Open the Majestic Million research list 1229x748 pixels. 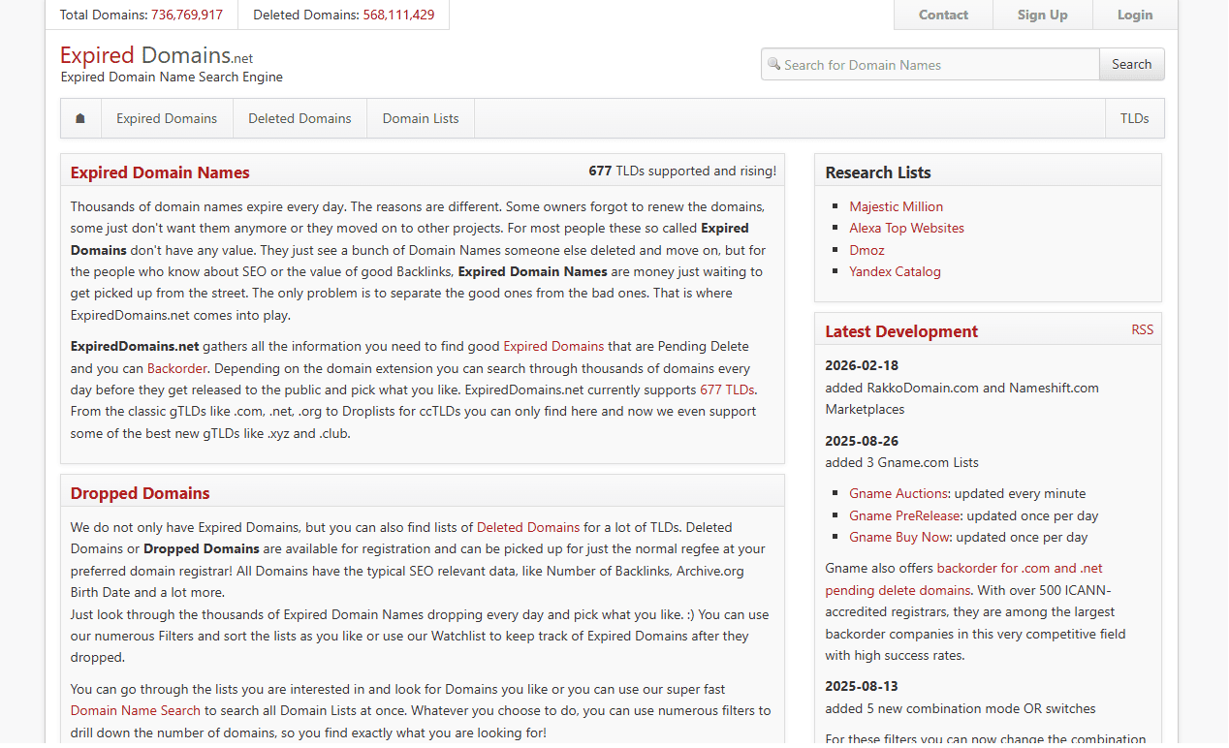click(x=896, y=205)
